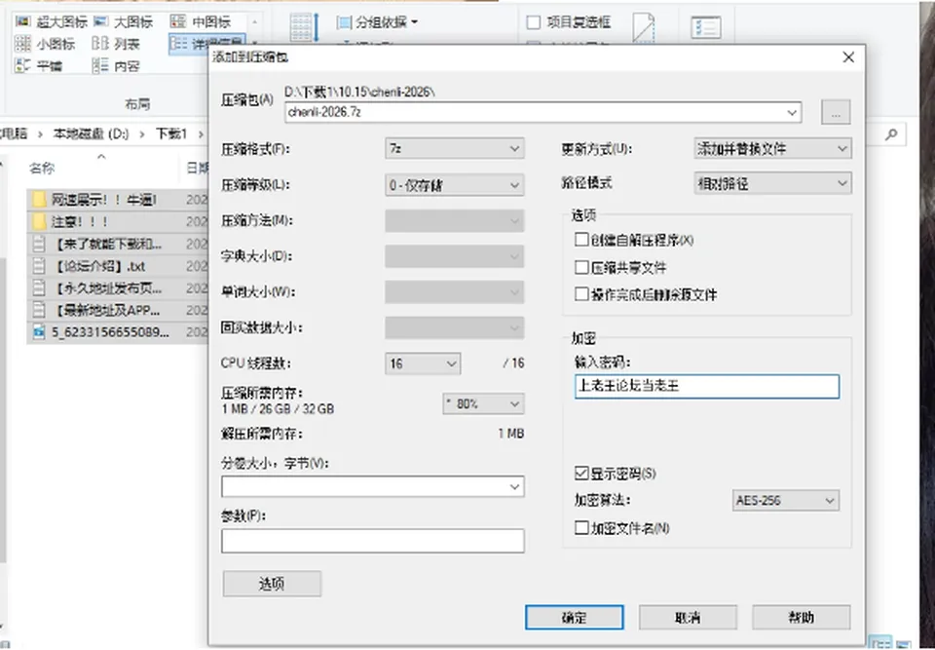The width and height of the screenshot is (935, 650).
Task: Open the 压缩格式 dropdown showing 7z
Action: [x=455, y=149]
